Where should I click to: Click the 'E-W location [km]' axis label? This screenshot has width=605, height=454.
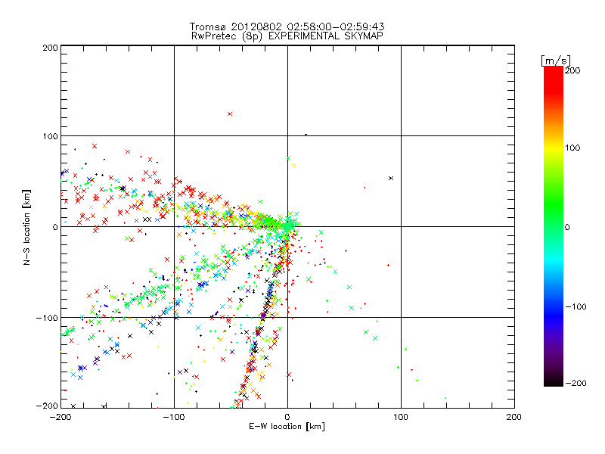(x=287, y=427)
